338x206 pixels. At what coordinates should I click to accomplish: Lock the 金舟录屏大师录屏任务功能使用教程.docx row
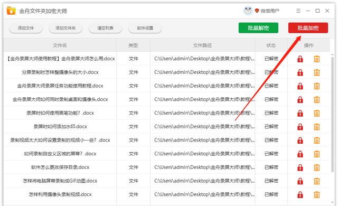click(x=300, y=86)
